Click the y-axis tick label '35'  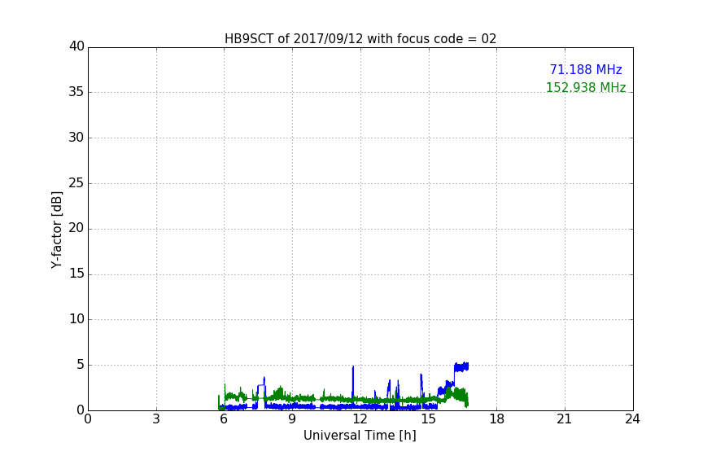point(76,92)
